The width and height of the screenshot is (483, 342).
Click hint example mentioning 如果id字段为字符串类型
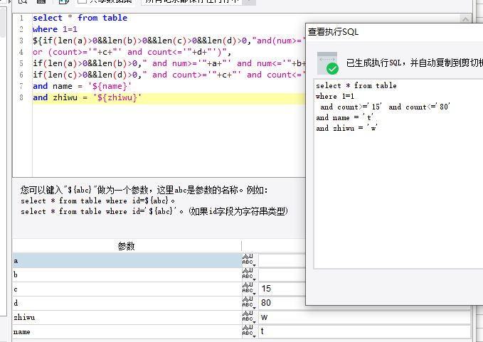click(x=154, y=211)
